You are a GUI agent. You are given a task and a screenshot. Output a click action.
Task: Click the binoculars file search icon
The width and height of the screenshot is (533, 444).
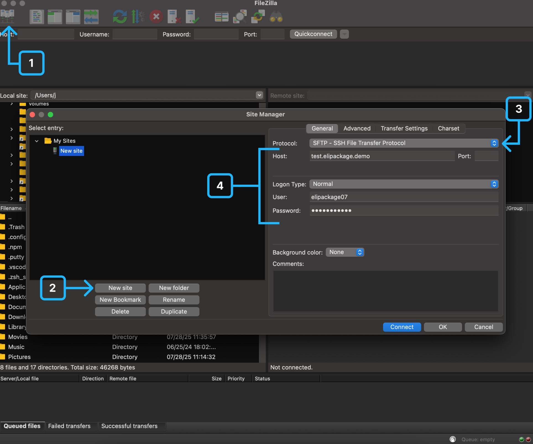276,17
